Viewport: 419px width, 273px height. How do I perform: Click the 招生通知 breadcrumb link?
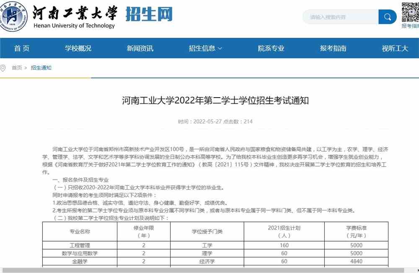41,68
